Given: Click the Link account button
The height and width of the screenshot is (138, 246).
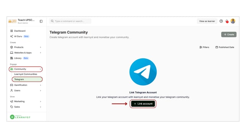Looking at the screenshot, I should (x=143, y=104).
